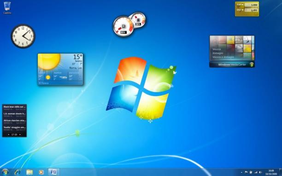Launch Internet Explorer from the taskbar
The height and width of the screenshot is (176, 282).
[18, 172]
